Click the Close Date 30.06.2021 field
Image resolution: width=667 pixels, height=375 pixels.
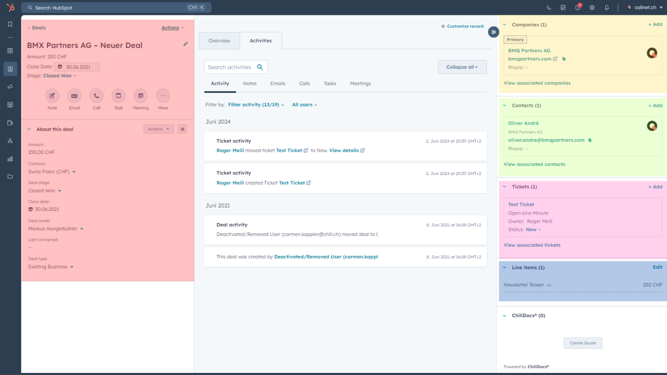(77, 67)
